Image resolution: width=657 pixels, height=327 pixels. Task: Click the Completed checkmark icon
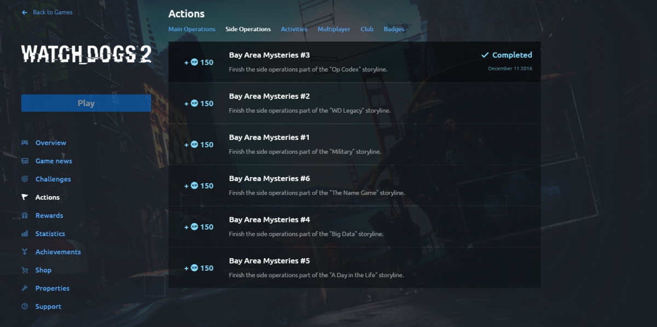[485, 55]
